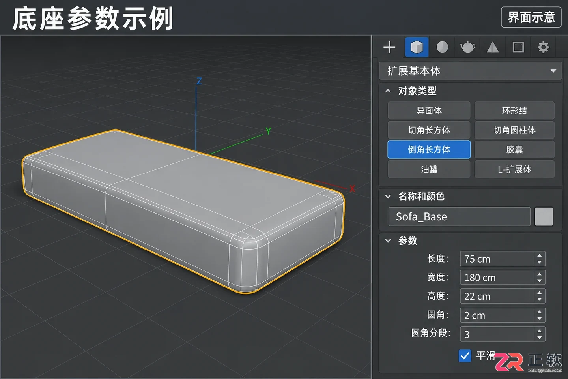Choose the 切角圆柱体 object type
This screenshot has width=568, height=379.
point(514,130)
